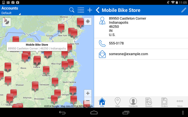Open the Orders tab
The height and width of the screenshot is (117, 188).
point(164,102)
